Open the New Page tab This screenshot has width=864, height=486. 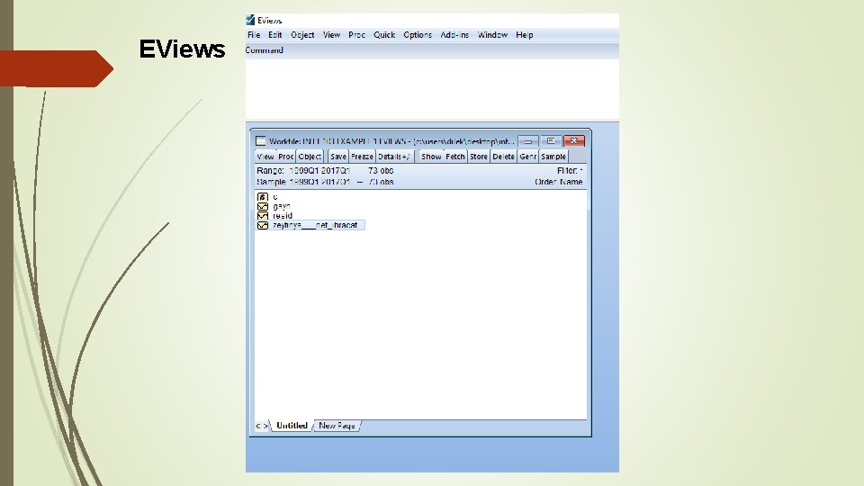pyautogui.click(x=337, y=426)
